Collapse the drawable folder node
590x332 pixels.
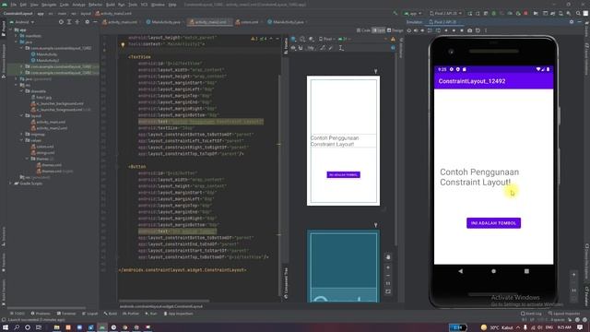[x=22, y=91]
